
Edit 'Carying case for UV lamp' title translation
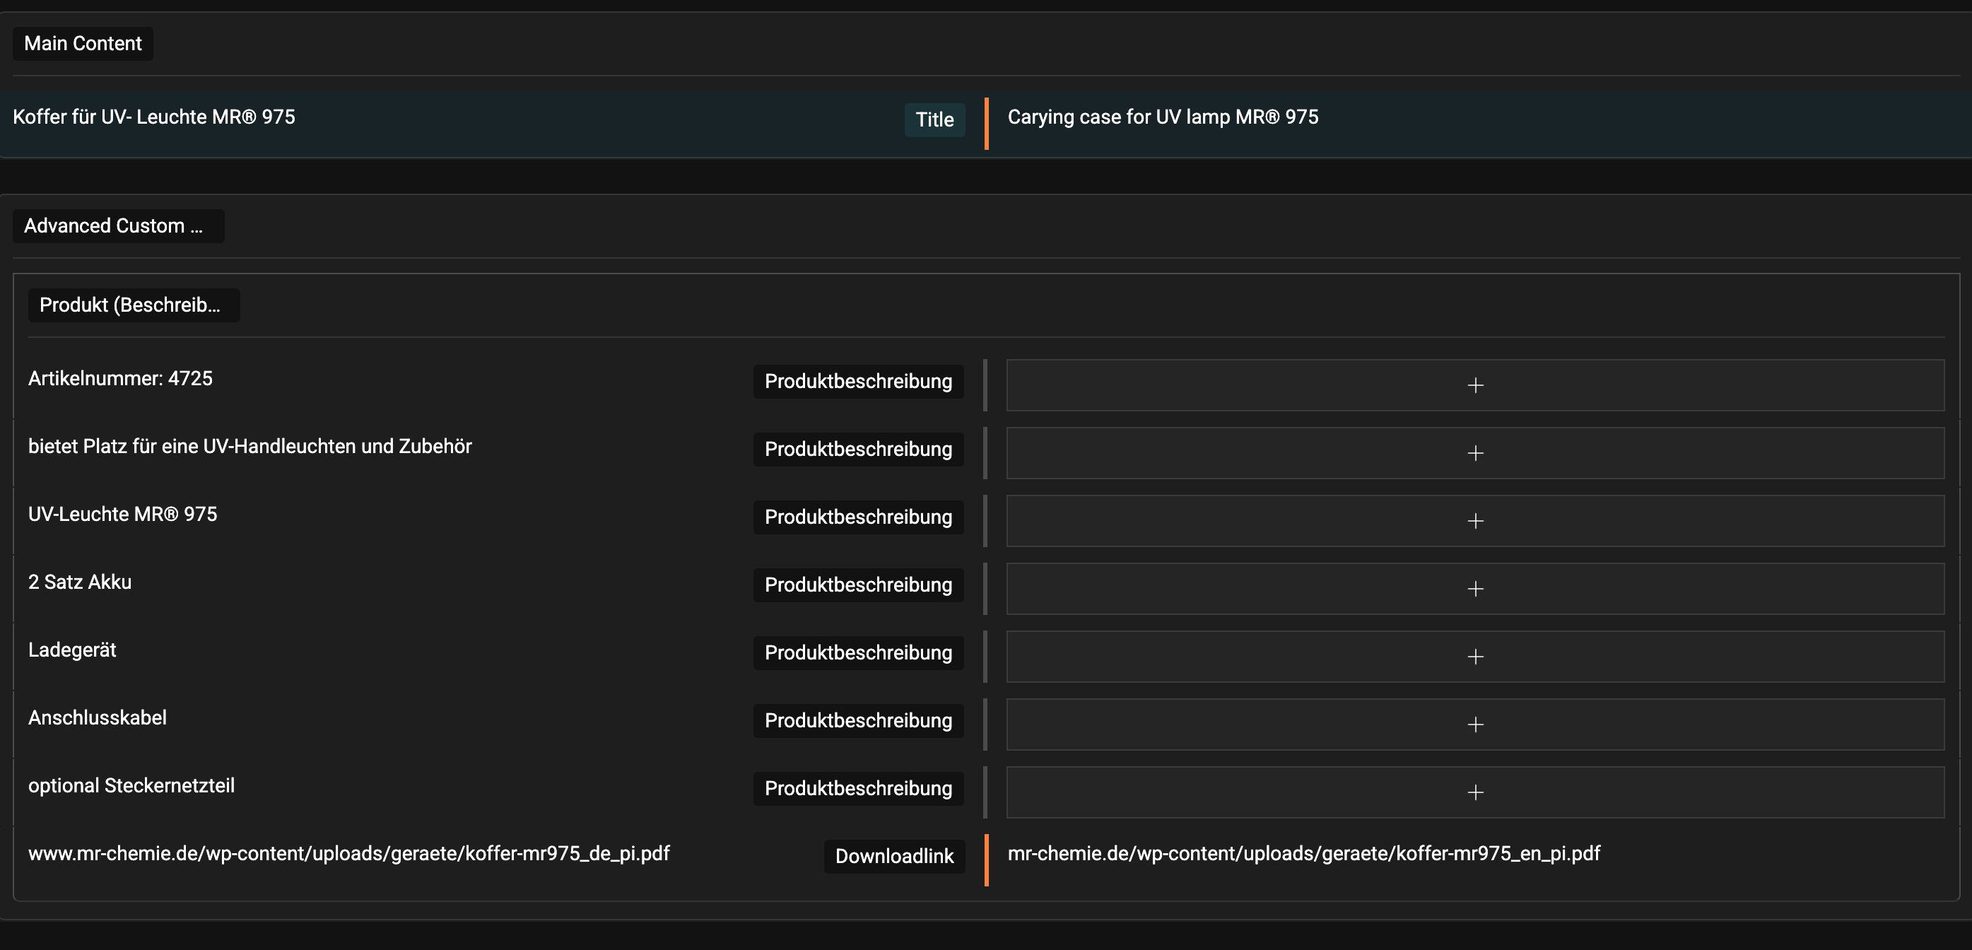[x=1162, y=117]
